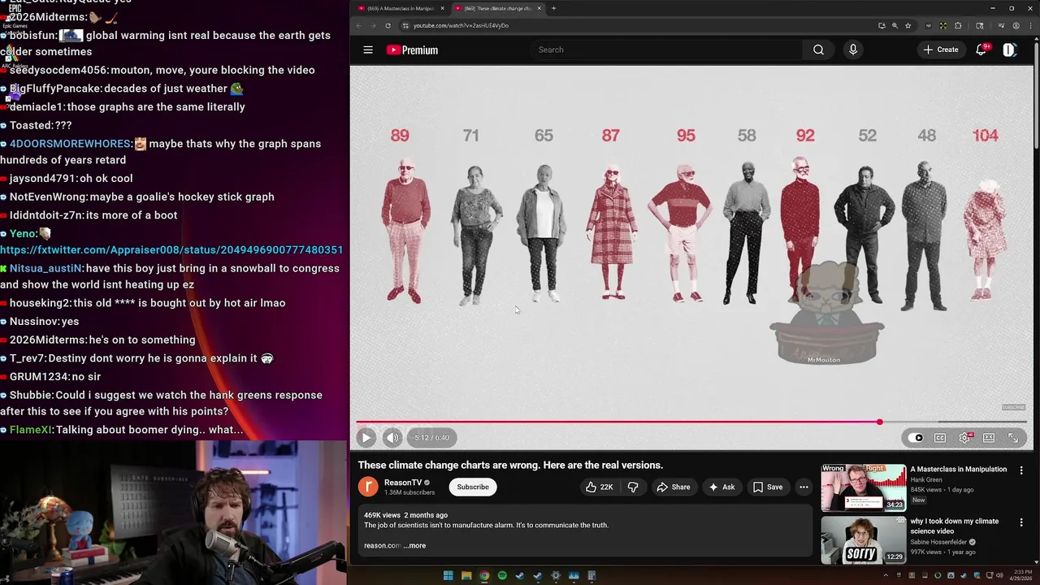Open reason.com link in description

[381, 545]
